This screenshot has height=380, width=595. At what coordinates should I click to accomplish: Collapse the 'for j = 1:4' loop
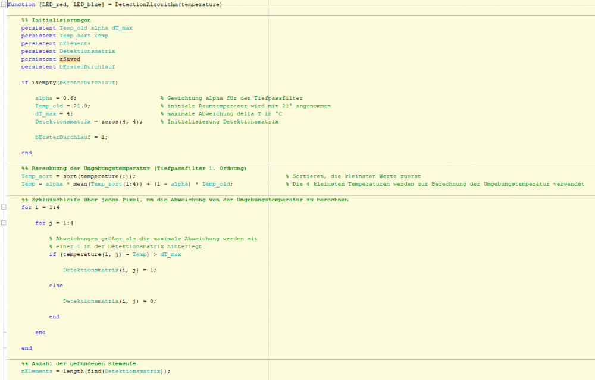click(x=4, y=223)
